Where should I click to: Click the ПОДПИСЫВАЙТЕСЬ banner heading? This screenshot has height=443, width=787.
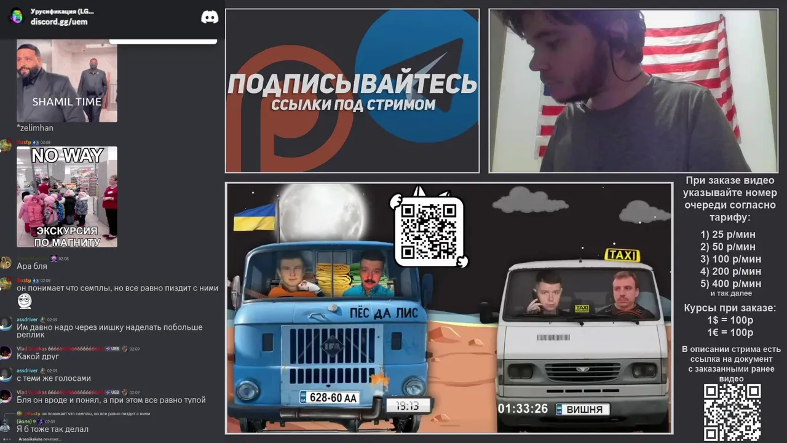pyautogui.click(x=352, y=84)
